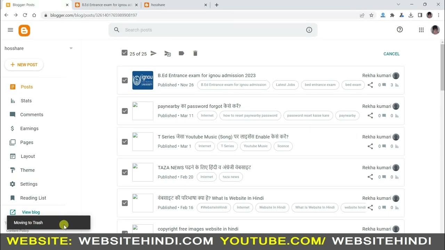Click the orange Blogger logo

[24, 31]
